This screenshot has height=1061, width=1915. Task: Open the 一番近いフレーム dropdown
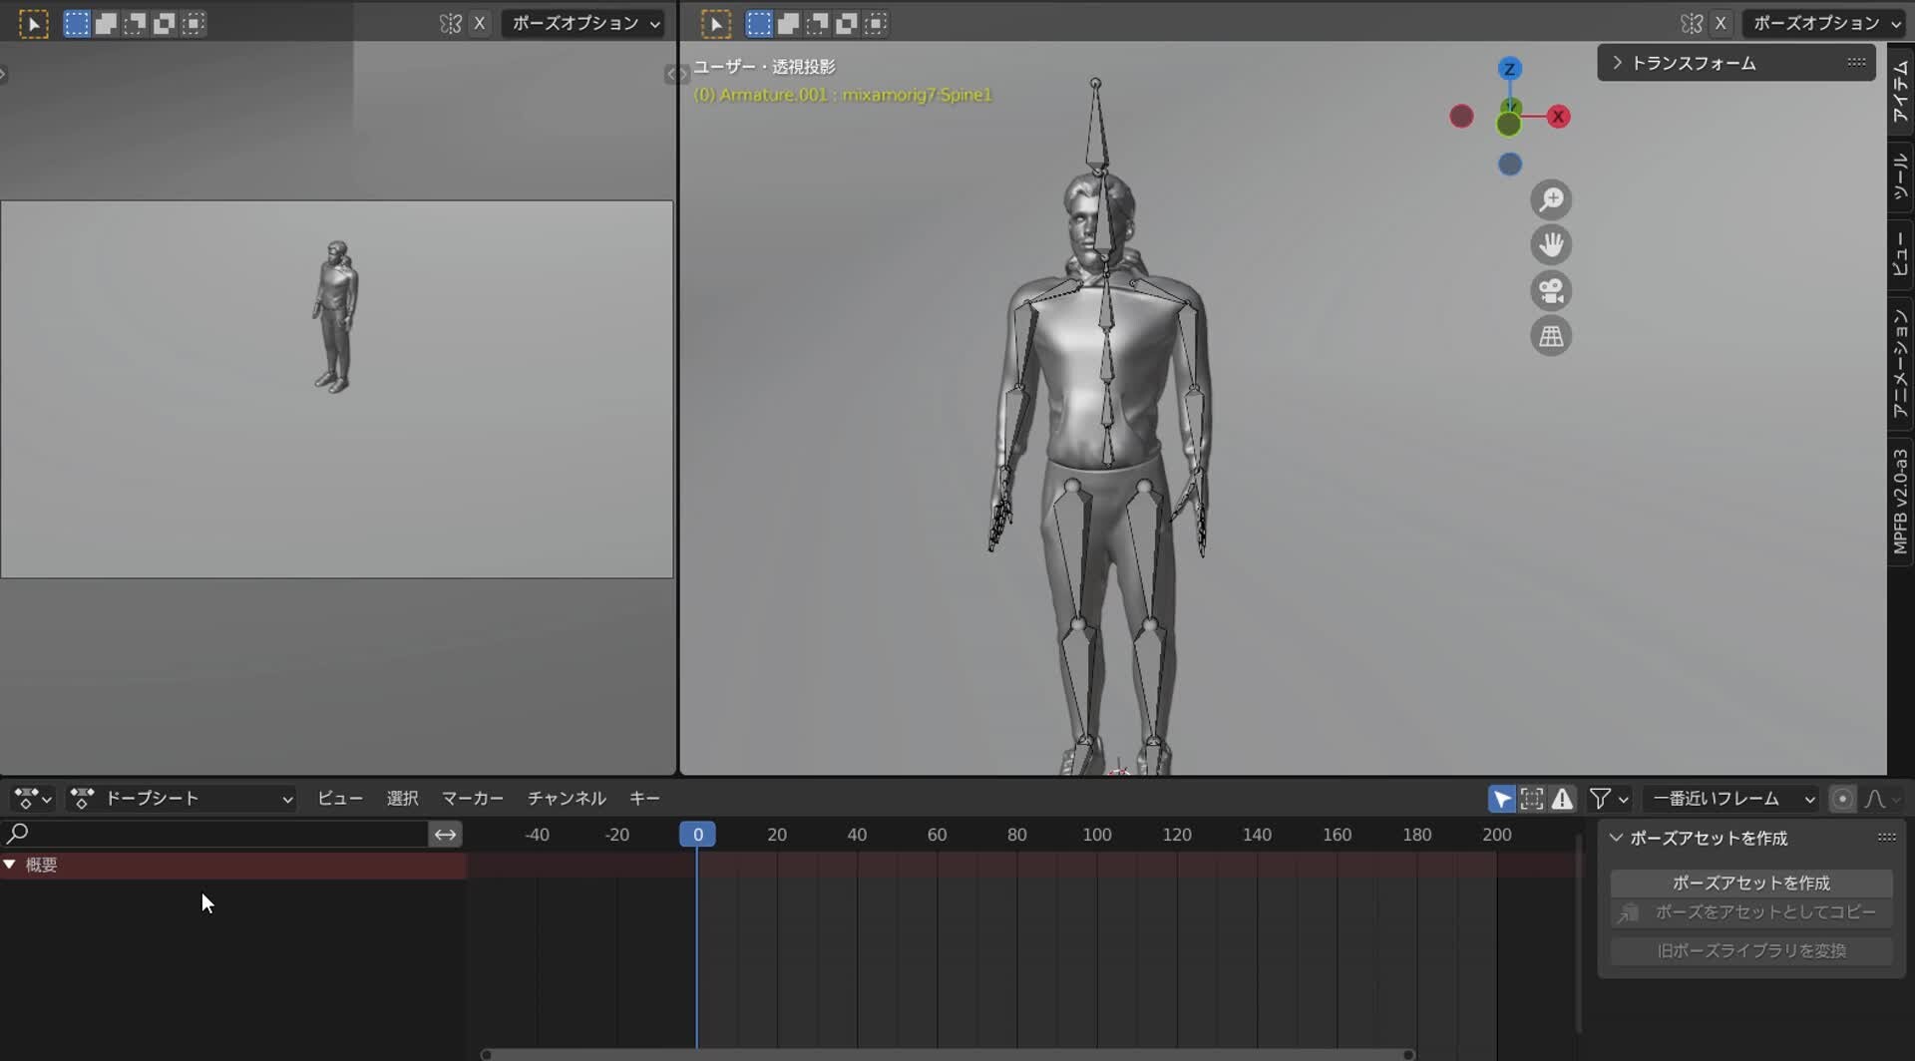tap(1732, 798)
